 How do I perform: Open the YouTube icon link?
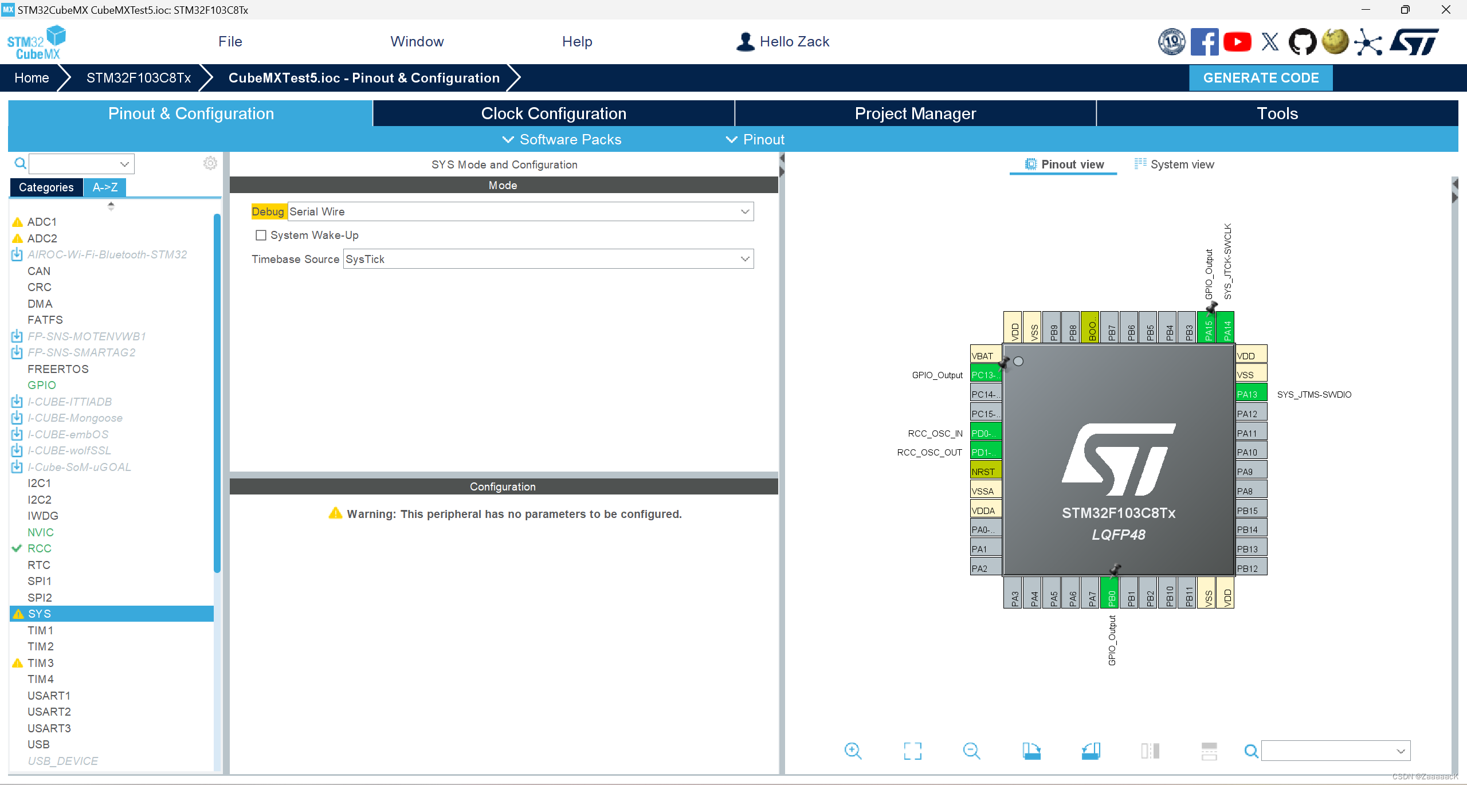(x=1237, y=42)
